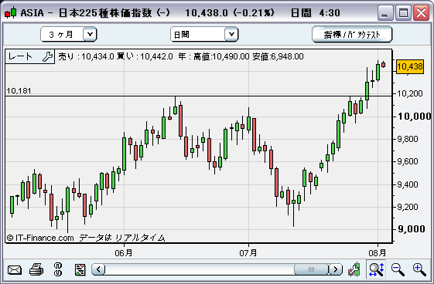This screenshot has width=434, height=284.
Task: Select the レート panel label
Action: (x=20, y=56)
